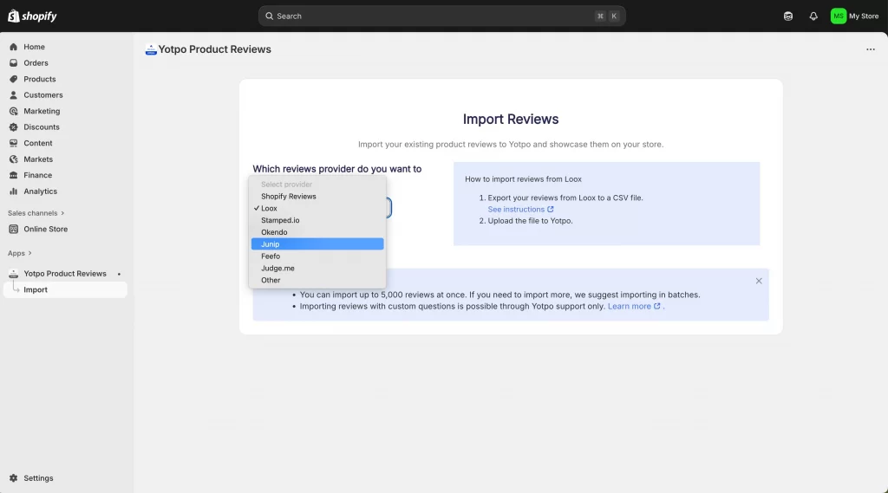Open the notifications bell
Viewport: 888px width, 493px height.
[813, 16]
